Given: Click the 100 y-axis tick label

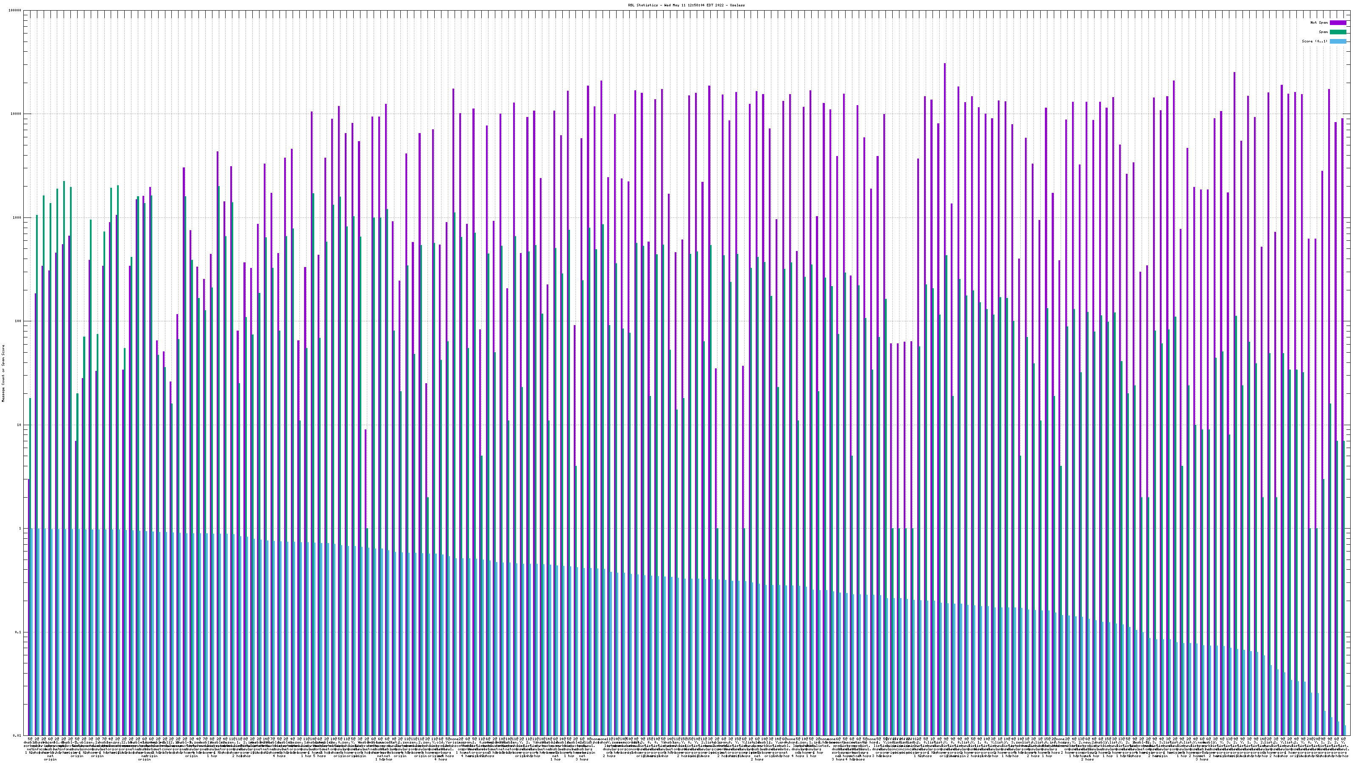Looking at the screenshot, I should [18, 321].
